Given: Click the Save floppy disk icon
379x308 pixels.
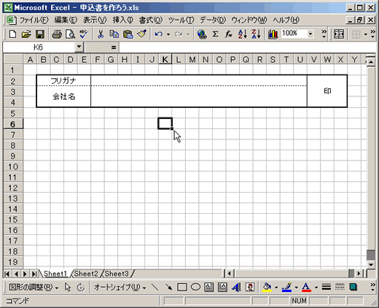Looking at the screenshot, I should pyautogui.click(x=40, y=34).
